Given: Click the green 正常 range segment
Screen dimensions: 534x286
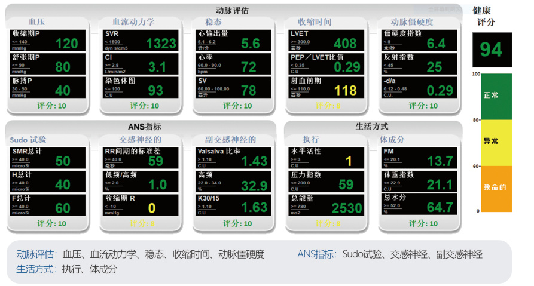Looking at the screenshot, I should 492,96.
